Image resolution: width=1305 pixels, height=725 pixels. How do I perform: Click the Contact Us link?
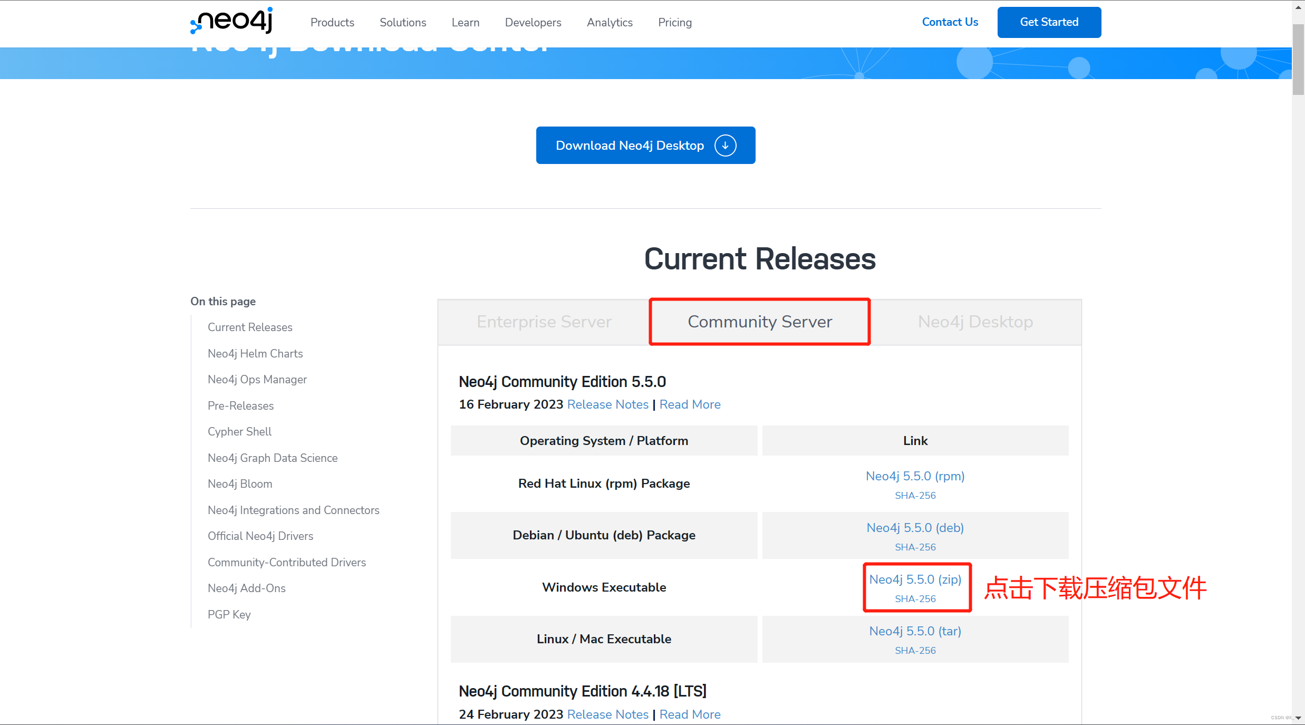949,22
